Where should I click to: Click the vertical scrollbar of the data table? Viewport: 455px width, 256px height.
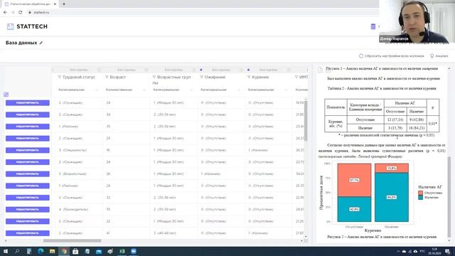306,120
